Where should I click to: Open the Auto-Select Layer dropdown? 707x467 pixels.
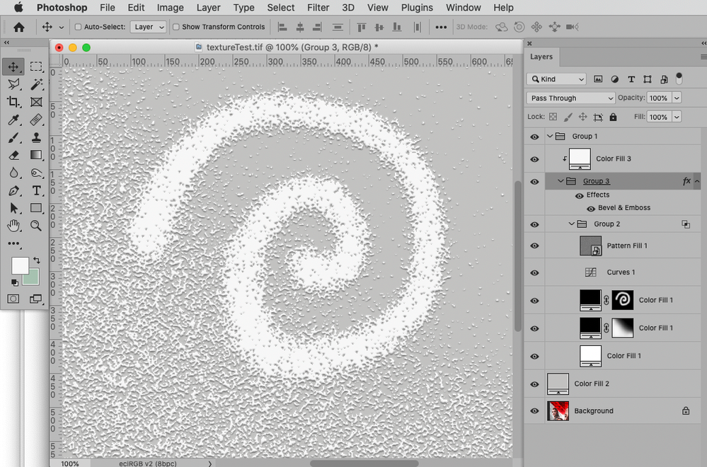(x=149, y=27)
